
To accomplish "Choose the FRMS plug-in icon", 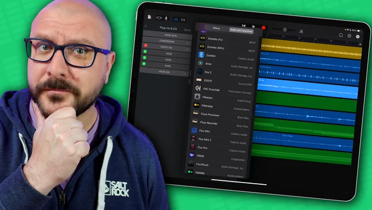I will coord(192,155).
